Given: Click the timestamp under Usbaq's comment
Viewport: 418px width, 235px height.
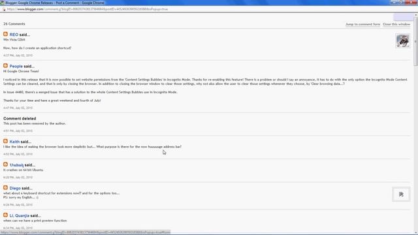Looking at the screenshot, I should (18, 177).
